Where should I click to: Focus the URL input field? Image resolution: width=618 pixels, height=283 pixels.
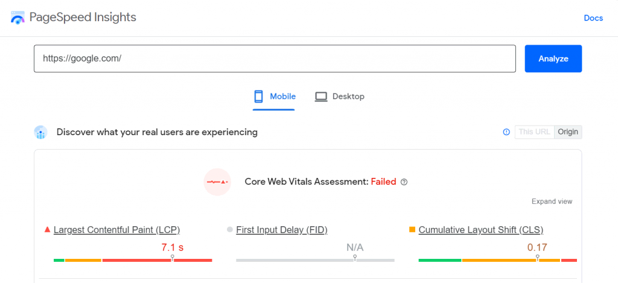pos(275,59)
